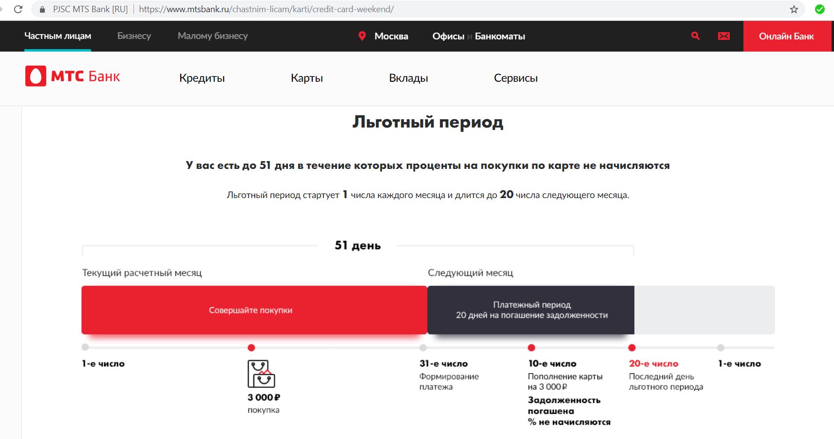
Task: Click the first gray dot above left 1-е число
Action: pos(85,347)
